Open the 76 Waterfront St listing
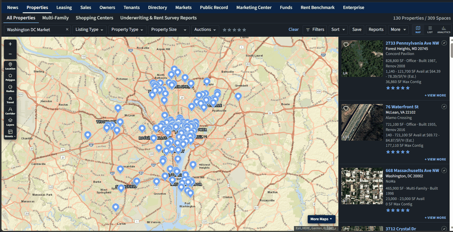The height and width of the screenshot is (232, 453). pos(402,107)
